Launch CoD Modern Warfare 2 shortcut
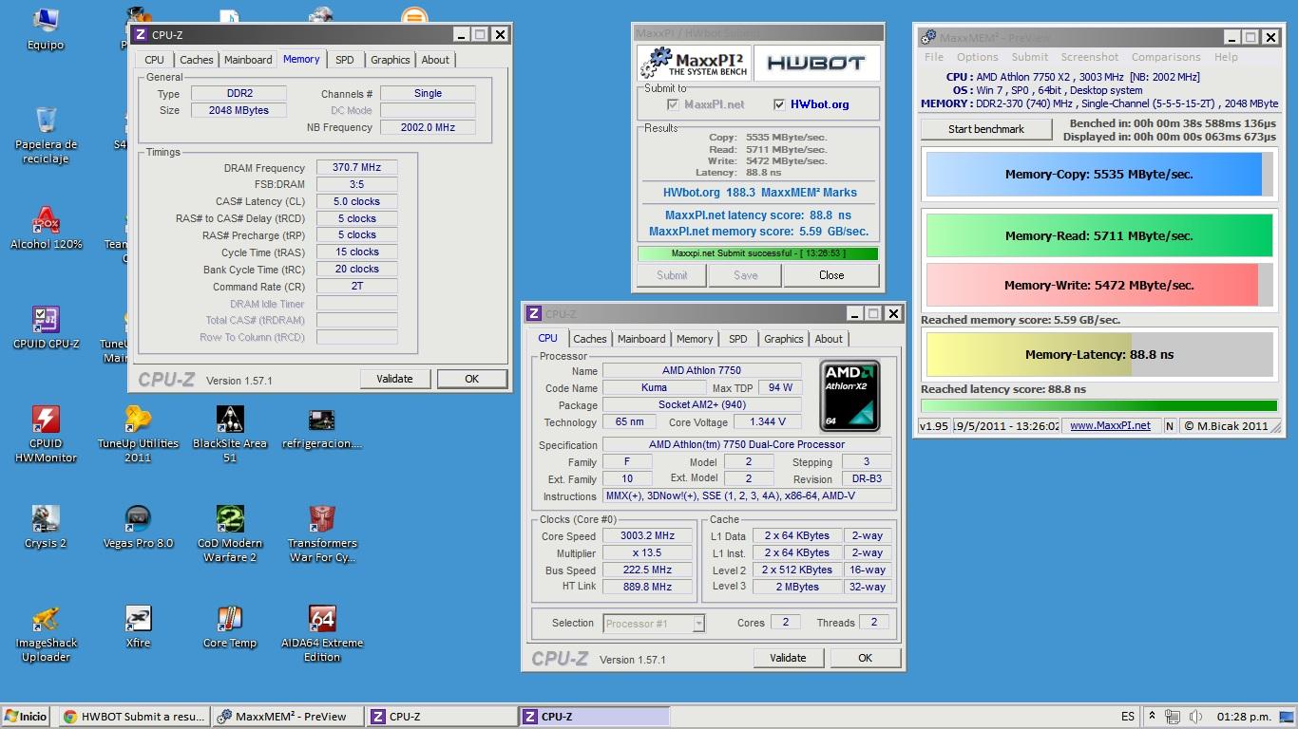This screenshot has height=729, width=1298. 230,533
